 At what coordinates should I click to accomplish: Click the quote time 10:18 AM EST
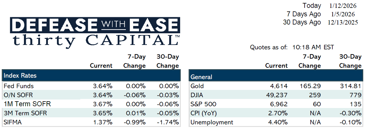(x=313, y=47)
